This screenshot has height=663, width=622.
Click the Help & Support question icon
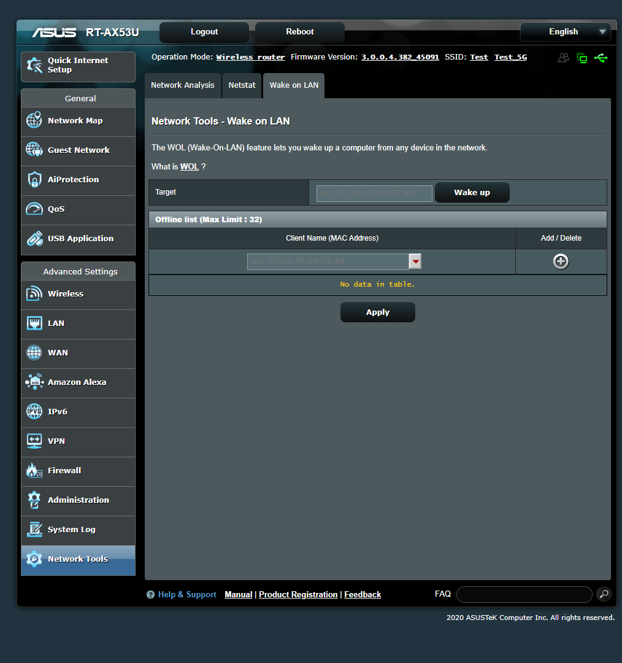pyautogui.click(x=150, y=594)
